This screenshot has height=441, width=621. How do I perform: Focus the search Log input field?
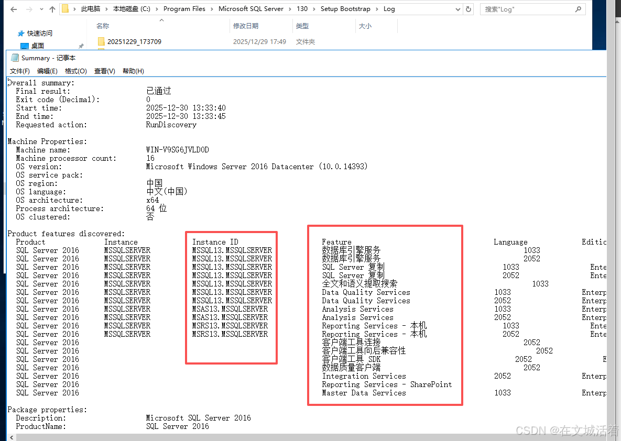pos(528,9)
